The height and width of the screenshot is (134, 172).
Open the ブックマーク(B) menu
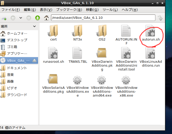[69, 10]
